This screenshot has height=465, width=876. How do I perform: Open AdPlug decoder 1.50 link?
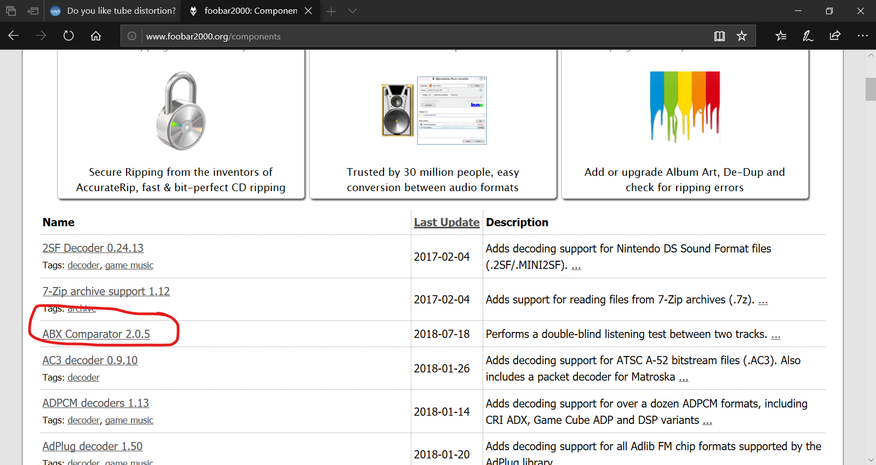pos(93,446)
